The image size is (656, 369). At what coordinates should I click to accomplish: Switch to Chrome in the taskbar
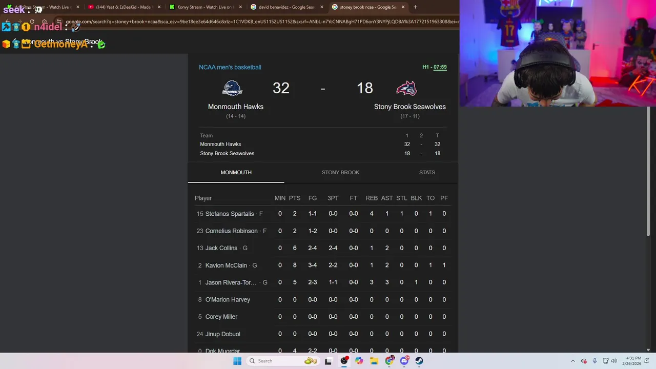coord(389,361)
